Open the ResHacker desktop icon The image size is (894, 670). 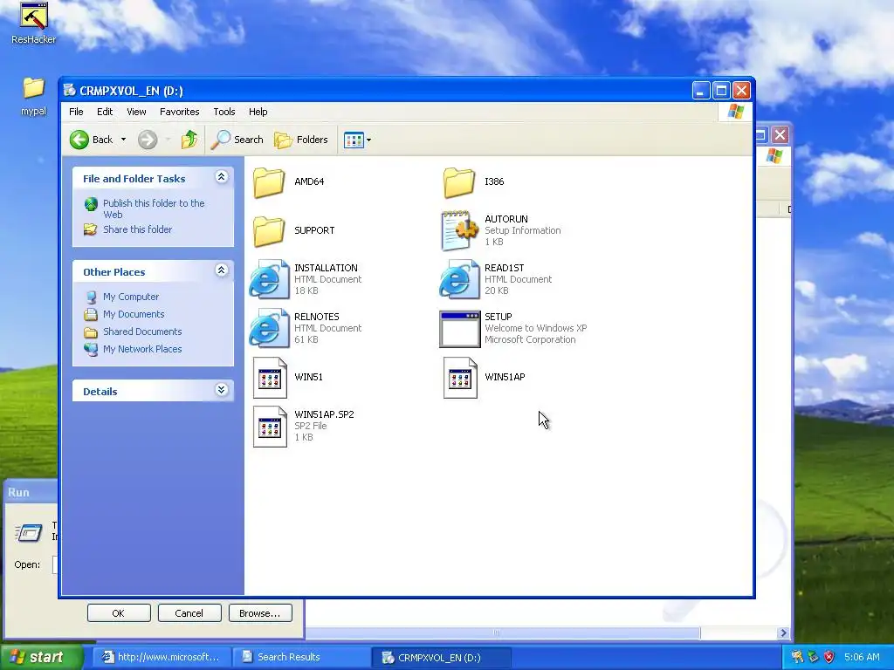[x=34, y=16]
